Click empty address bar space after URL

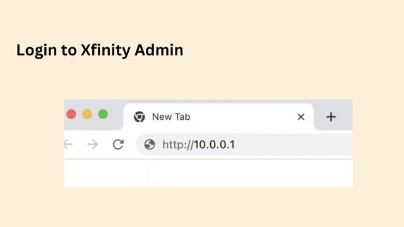point(294,144)
